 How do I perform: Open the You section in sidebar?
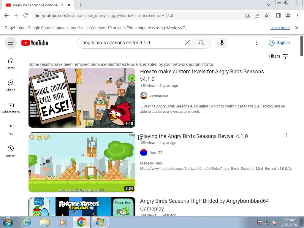11,129
